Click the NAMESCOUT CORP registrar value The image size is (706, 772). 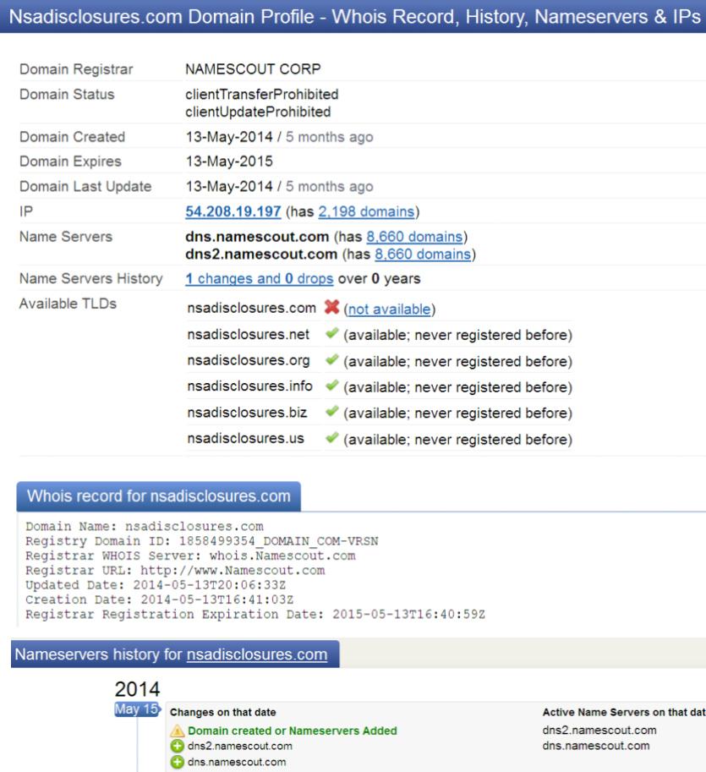253,69
